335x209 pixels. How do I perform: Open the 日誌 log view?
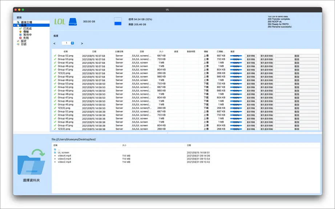coord(24,44)
